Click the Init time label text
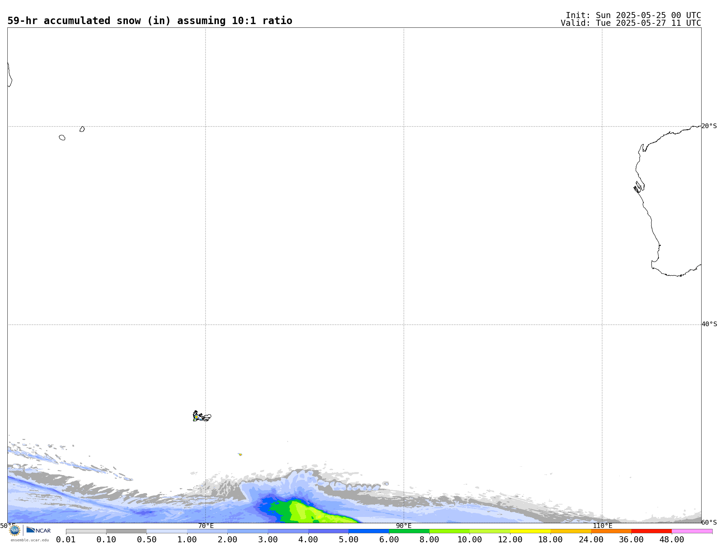 633,15
